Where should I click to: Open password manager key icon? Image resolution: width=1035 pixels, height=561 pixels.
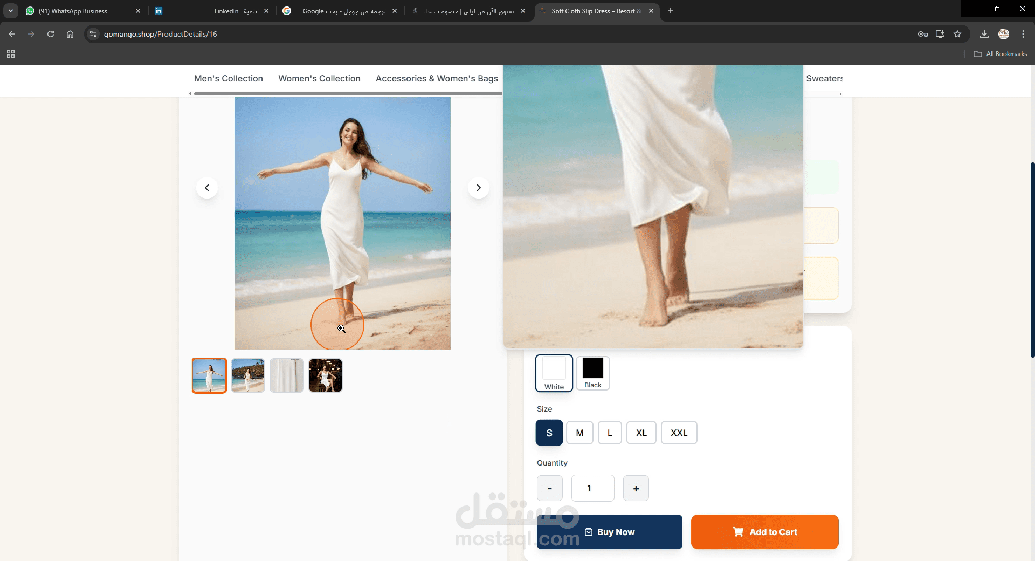(923, 34)
